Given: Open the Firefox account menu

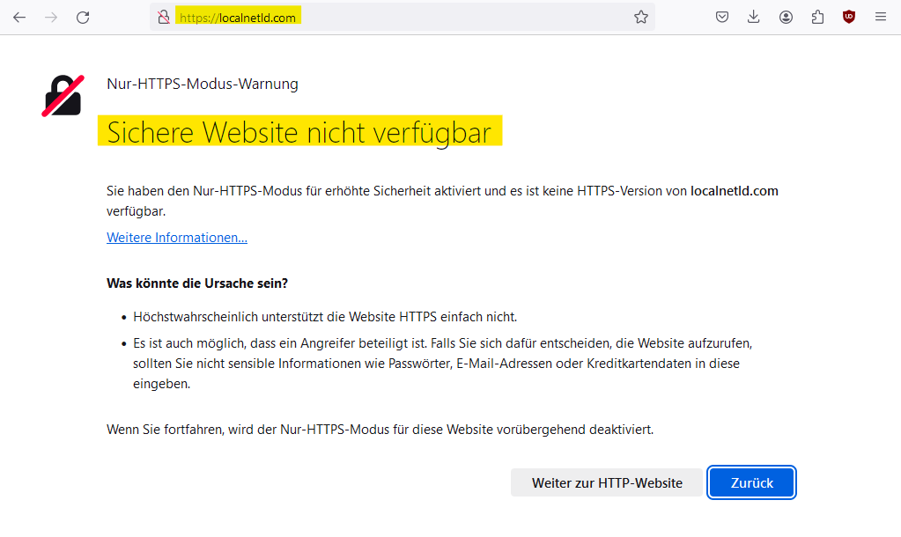Looking at the screenshot, I should [x=786, y=17].
